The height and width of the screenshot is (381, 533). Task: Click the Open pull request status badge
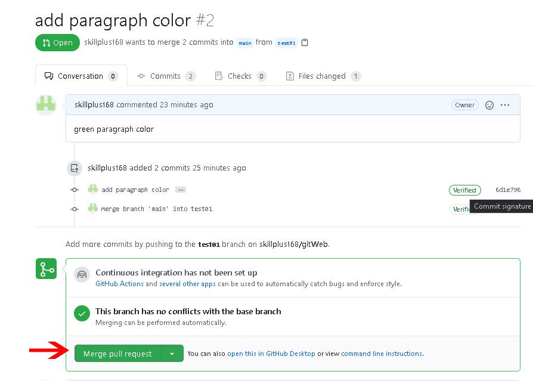(57, 42)
